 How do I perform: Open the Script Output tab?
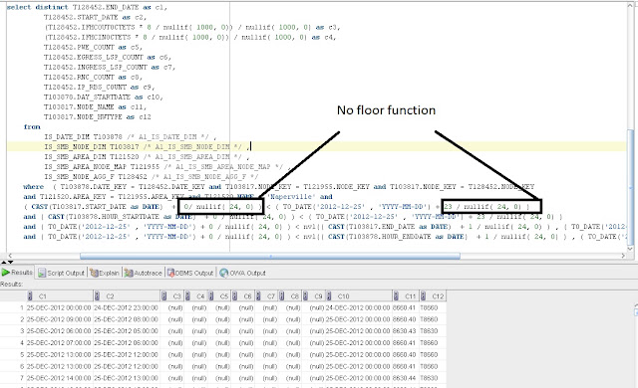(x=61, y=273)
